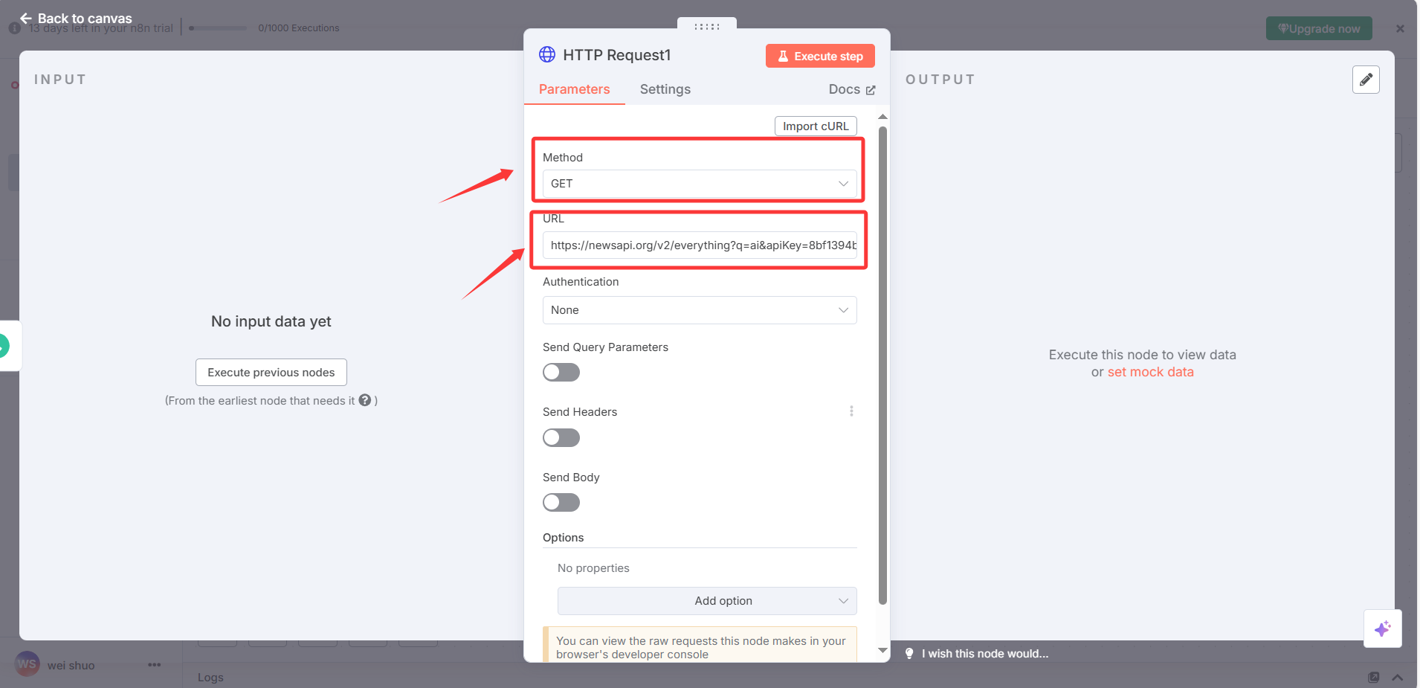Click the trial info icon
Viewport: 1420px width, 688px height.
[x=14, y=28]
